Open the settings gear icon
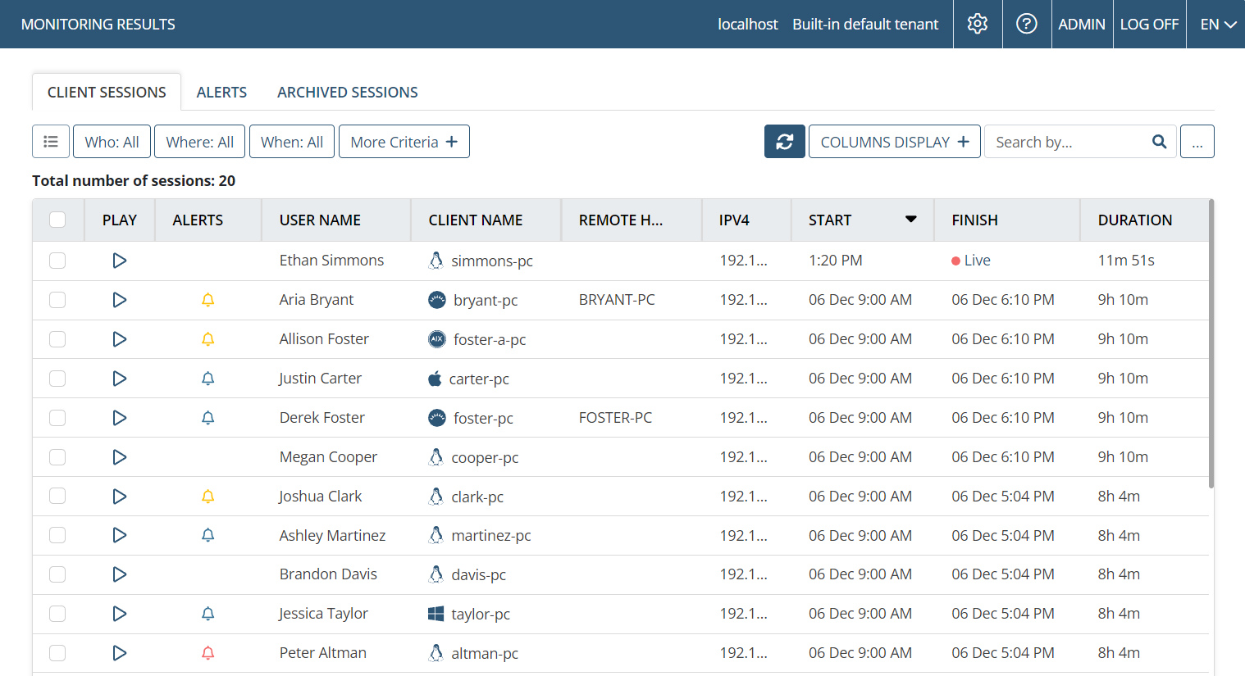1245x676 pixels. pyautogui.click(x=977, y=24)
